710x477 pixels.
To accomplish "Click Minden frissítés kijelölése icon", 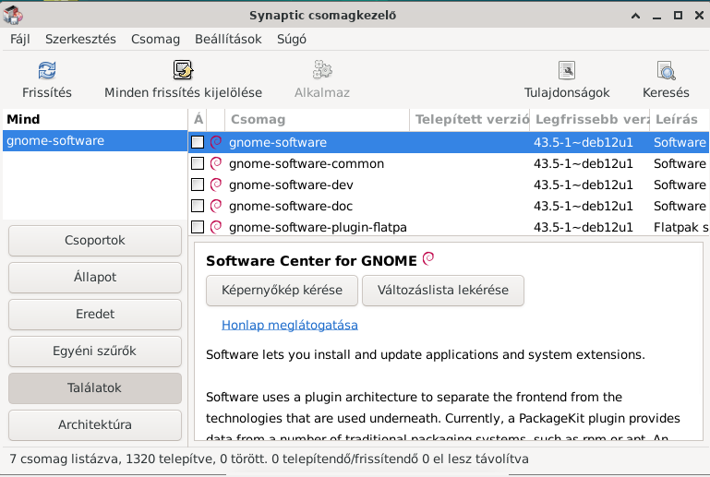I will tap(183, 70).
